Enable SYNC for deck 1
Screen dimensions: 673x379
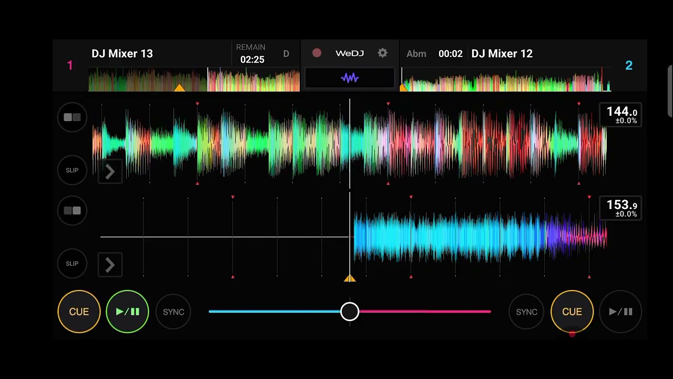(174, 312)
